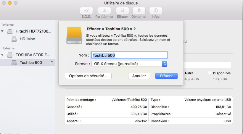Collapse the Hitachi HDT72106 disclosure triangle

(x=2, y=31)
